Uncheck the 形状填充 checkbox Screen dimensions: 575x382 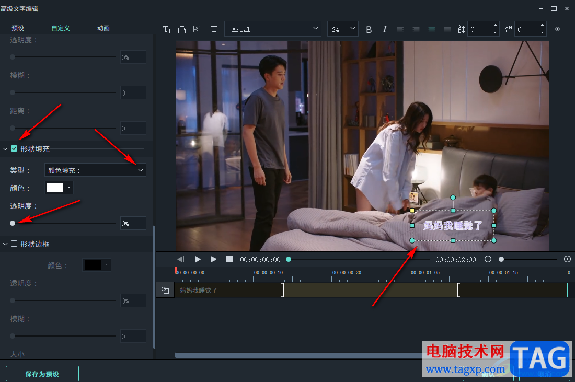[x=14, y=148]
